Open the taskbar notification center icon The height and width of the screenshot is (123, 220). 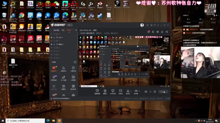point(216,121)
